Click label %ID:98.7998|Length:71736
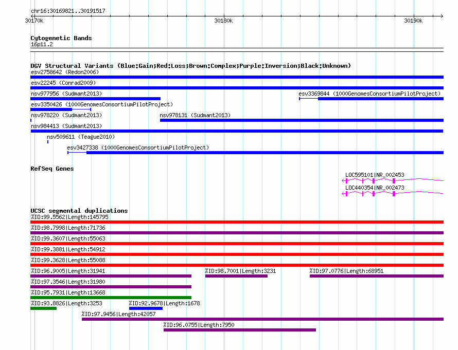The image size is (458, 350). pyautogui.click(x=68, y=228)
